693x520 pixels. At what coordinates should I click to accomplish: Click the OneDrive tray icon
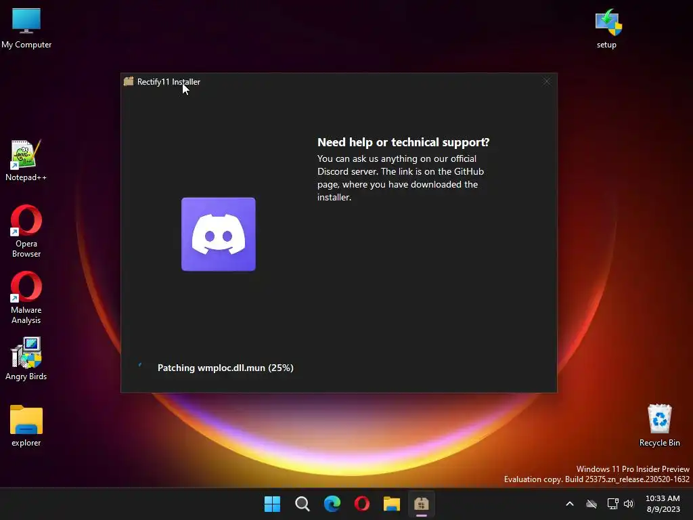tap(591, 504)
